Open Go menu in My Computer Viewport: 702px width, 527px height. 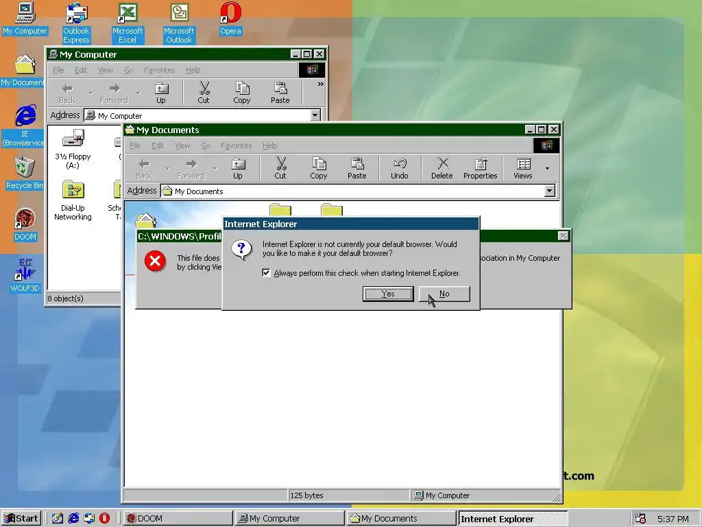point(128,71)
